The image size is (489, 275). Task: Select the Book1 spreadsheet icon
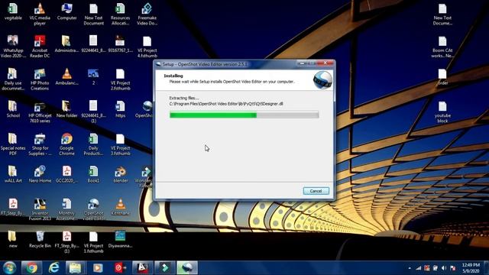click(93, 174)
